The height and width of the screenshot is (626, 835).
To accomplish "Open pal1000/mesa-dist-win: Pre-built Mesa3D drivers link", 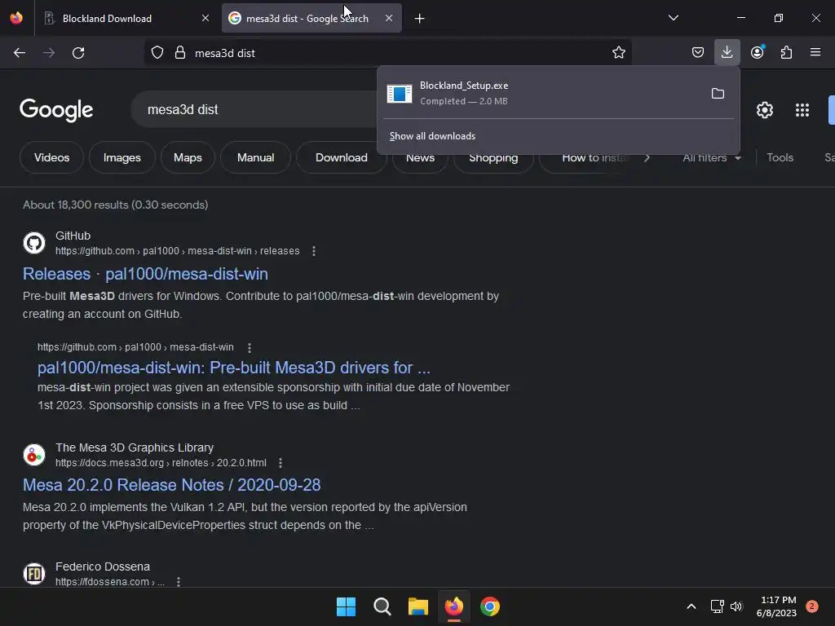I will pos(234,368).
